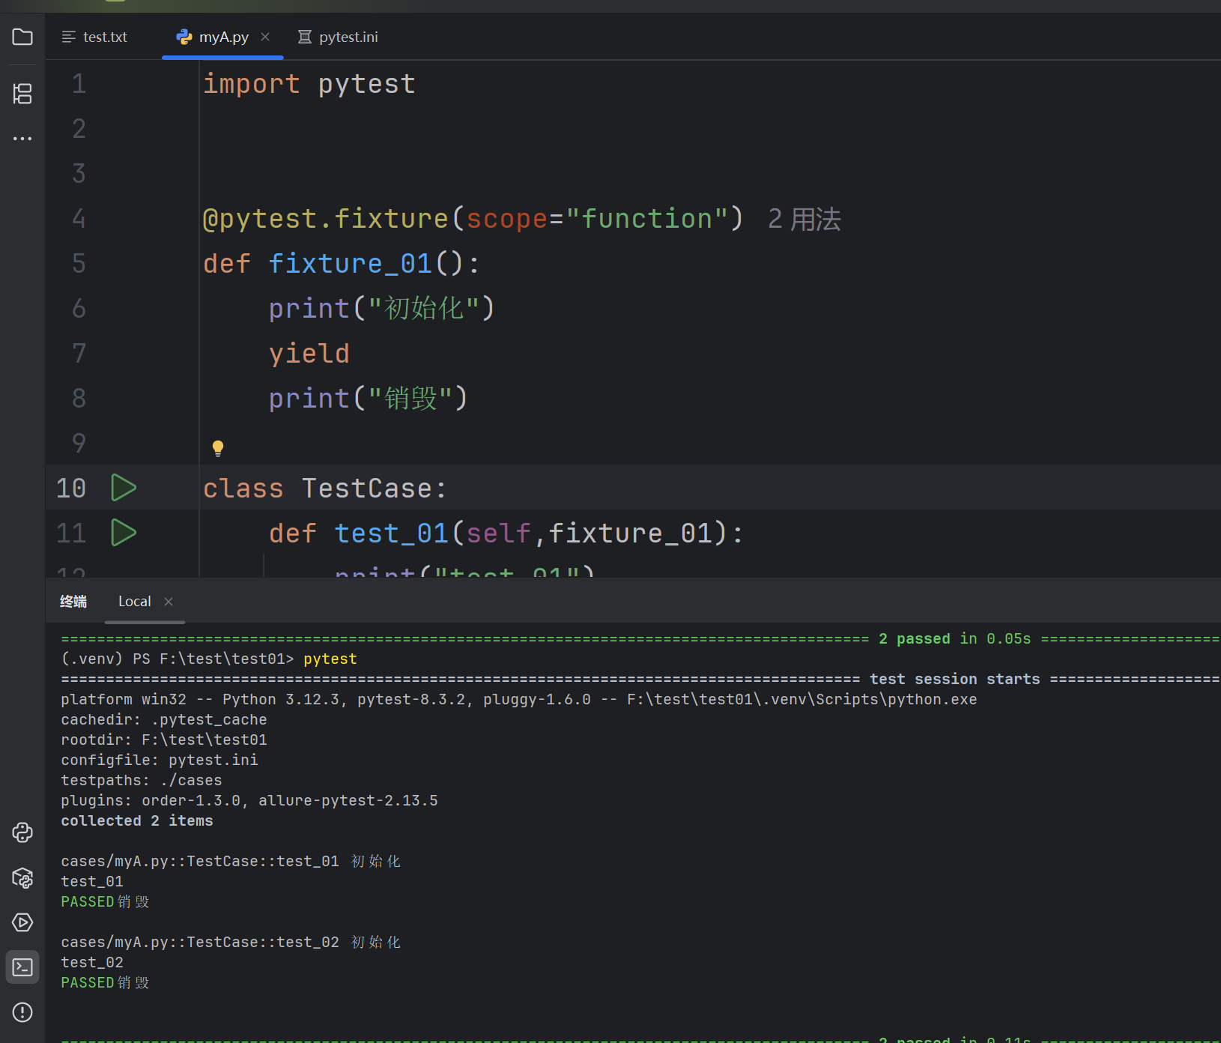This screenshot has height=1043, width=1221.
Task: Click the yield keyword on line 7
Action: (309, 354)
